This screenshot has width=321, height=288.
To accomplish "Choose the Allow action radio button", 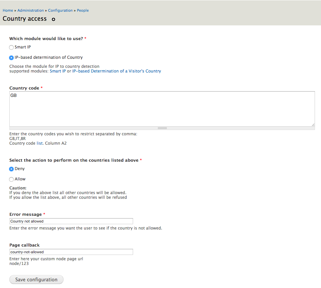I will click(x=11, y=179).
